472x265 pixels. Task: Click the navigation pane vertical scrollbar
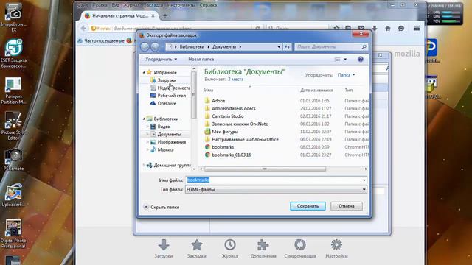tap(194, 95)
